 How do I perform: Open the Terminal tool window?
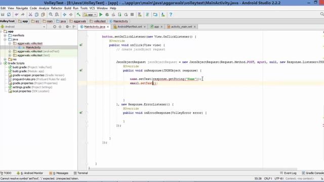[80, 173]
